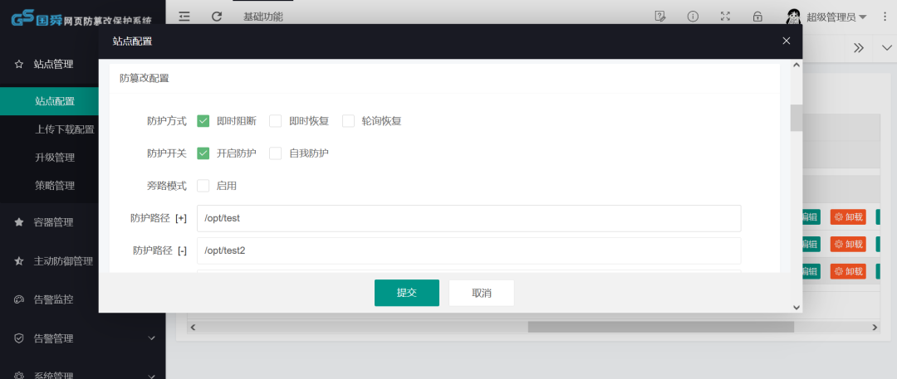897x379 pixels.
Task: Click the lock screen icon
Action: [x=757, y=16]
